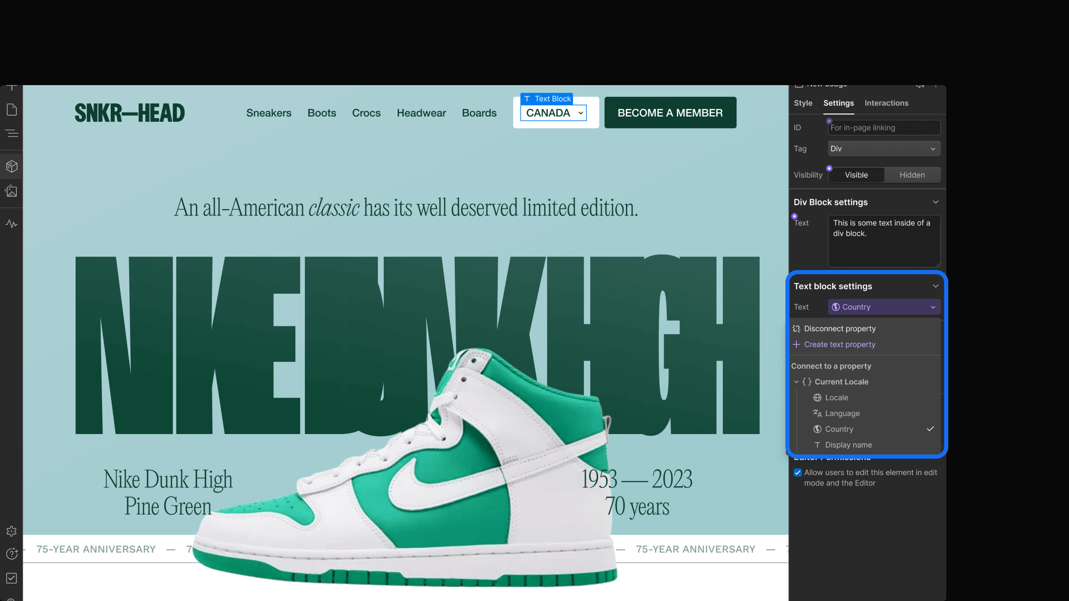Click the help question mark icon

12,553
